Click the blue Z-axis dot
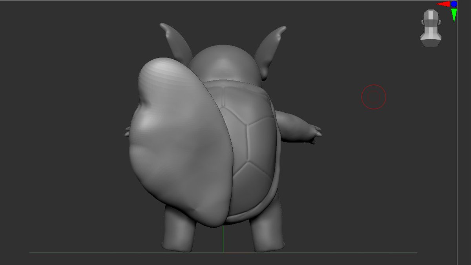The image size is (471, 265). click(454, 4)
